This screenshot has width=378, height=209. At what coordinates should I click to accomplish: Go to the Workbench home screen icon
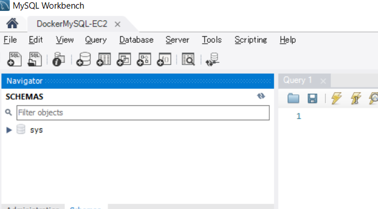[x=12, y=24]
